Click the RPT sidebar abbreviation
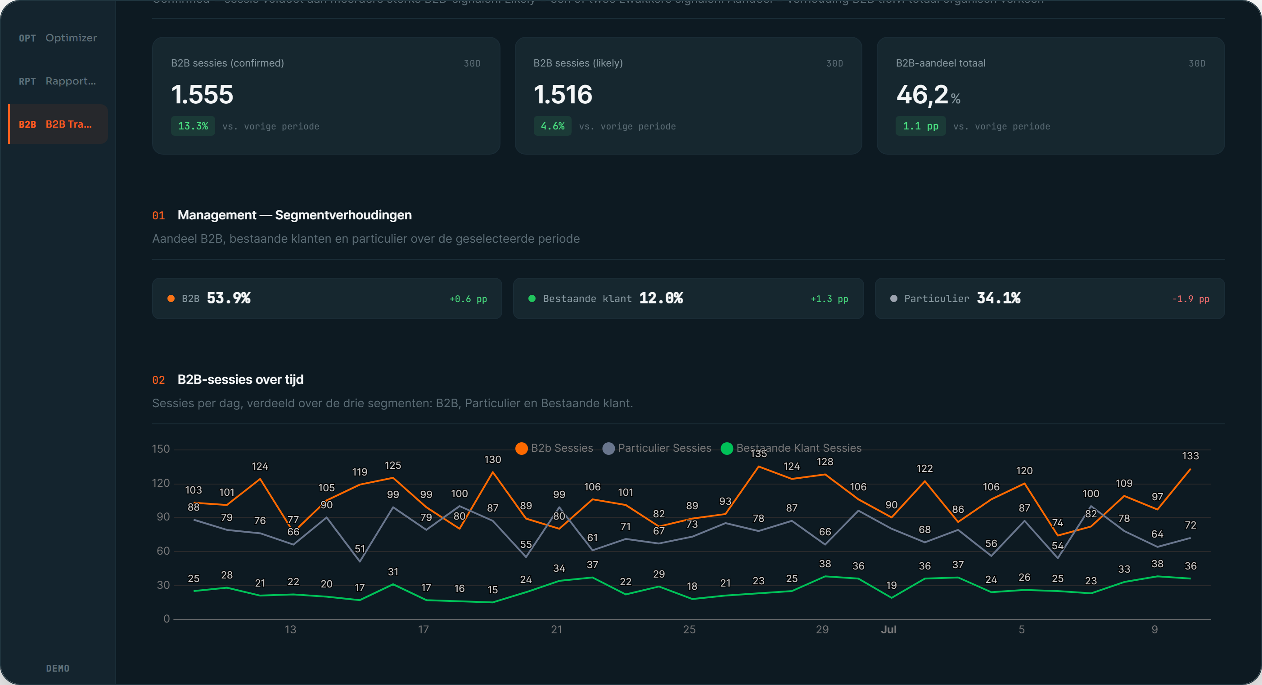Viewport: 1262px width, 685px height. point(27,81)
